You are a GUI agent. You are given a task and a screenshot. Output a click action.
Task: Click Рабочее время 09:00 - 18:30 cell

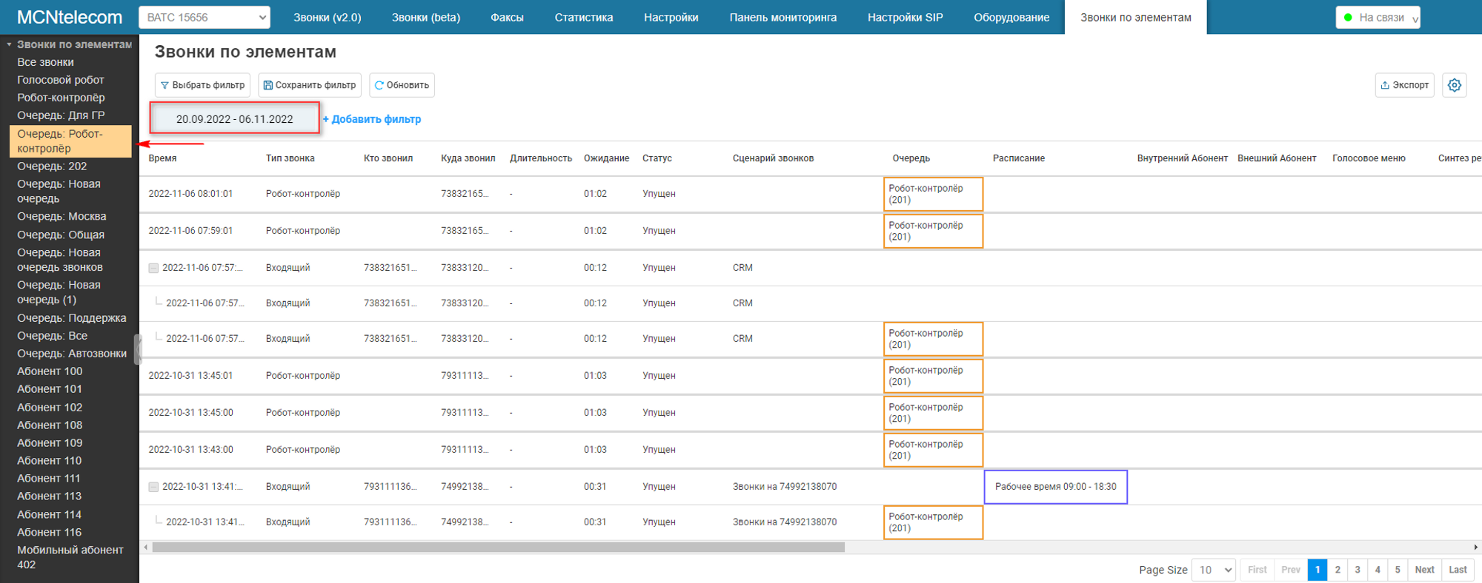pos(1056,487)
